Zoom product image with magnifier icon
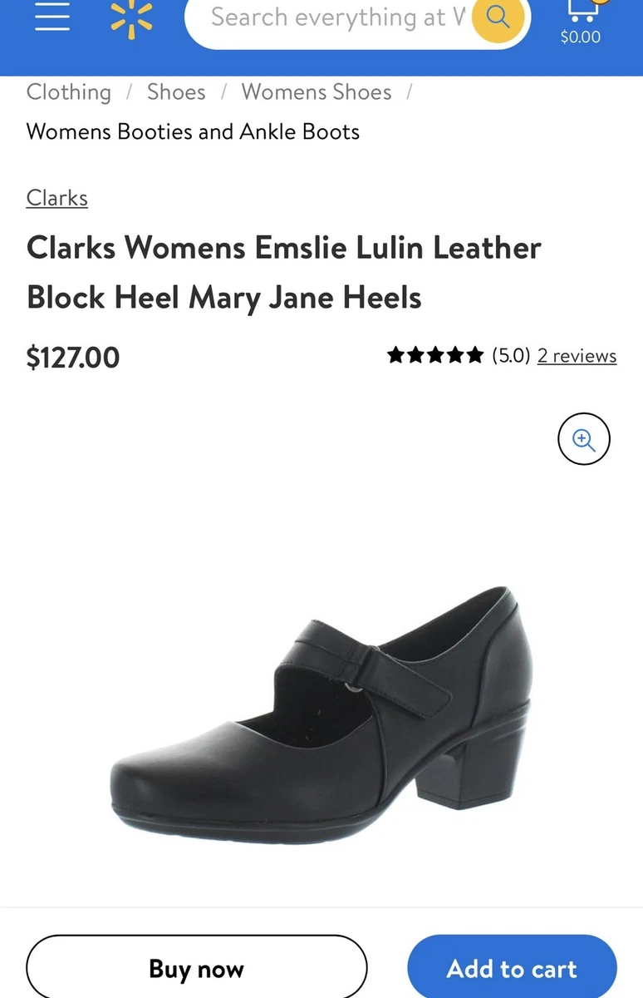The image size is (643, 998). point(584,438)
